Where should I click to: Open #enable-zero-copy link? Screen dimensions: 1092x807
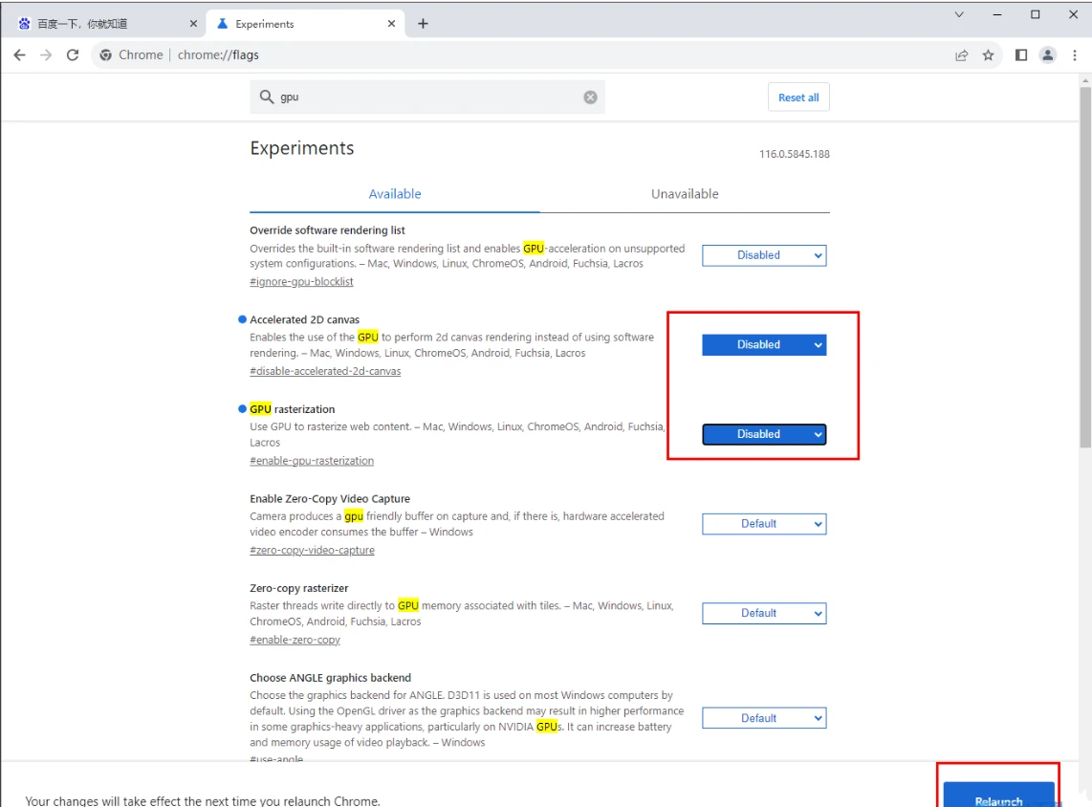pyautogui.click(x=295, y=640)
